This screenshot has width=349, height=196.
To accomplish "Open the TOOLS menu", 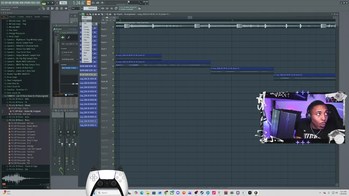I will click(33, 3).
